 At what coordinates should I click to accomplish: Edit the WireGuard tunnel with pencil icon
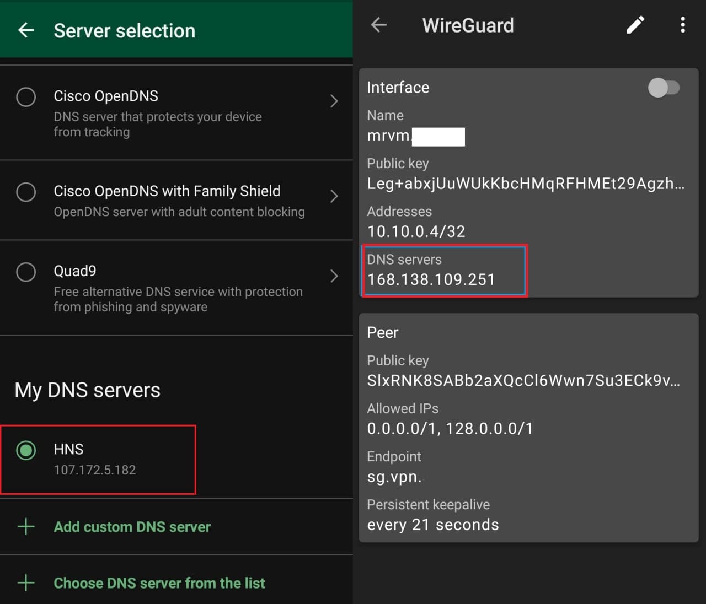point(635,25)
